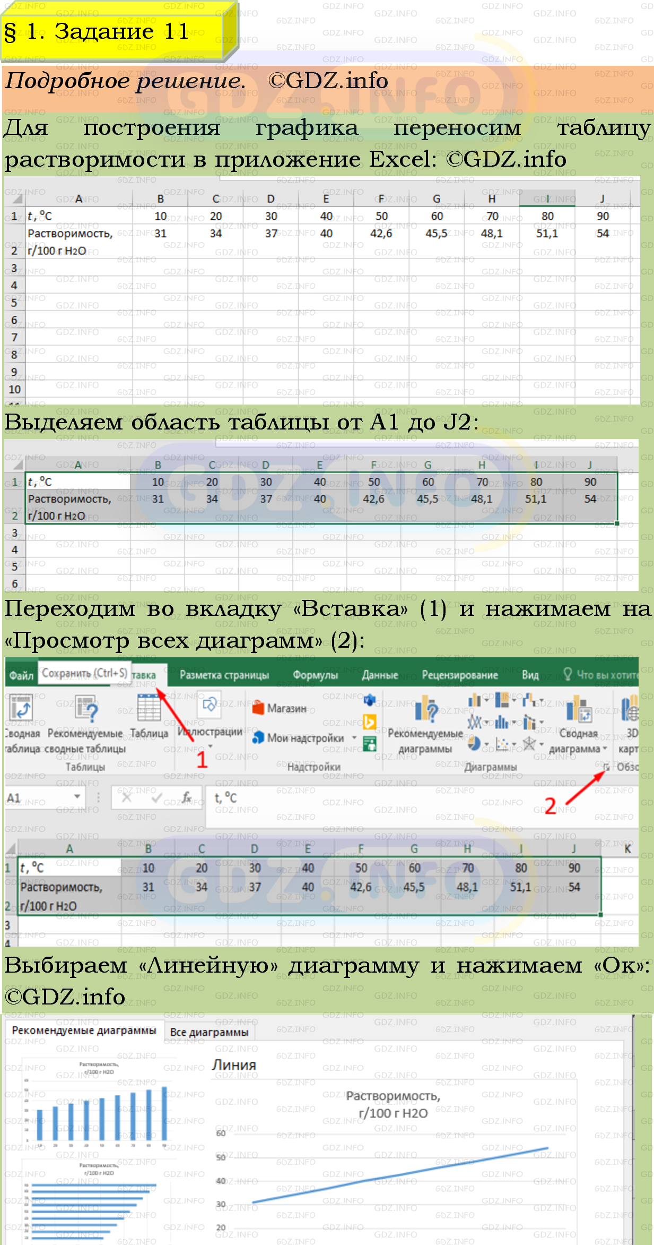Expand the Иллюстрации group dropdown
This screenshot has height=1245, width=654.
[210, 746]
